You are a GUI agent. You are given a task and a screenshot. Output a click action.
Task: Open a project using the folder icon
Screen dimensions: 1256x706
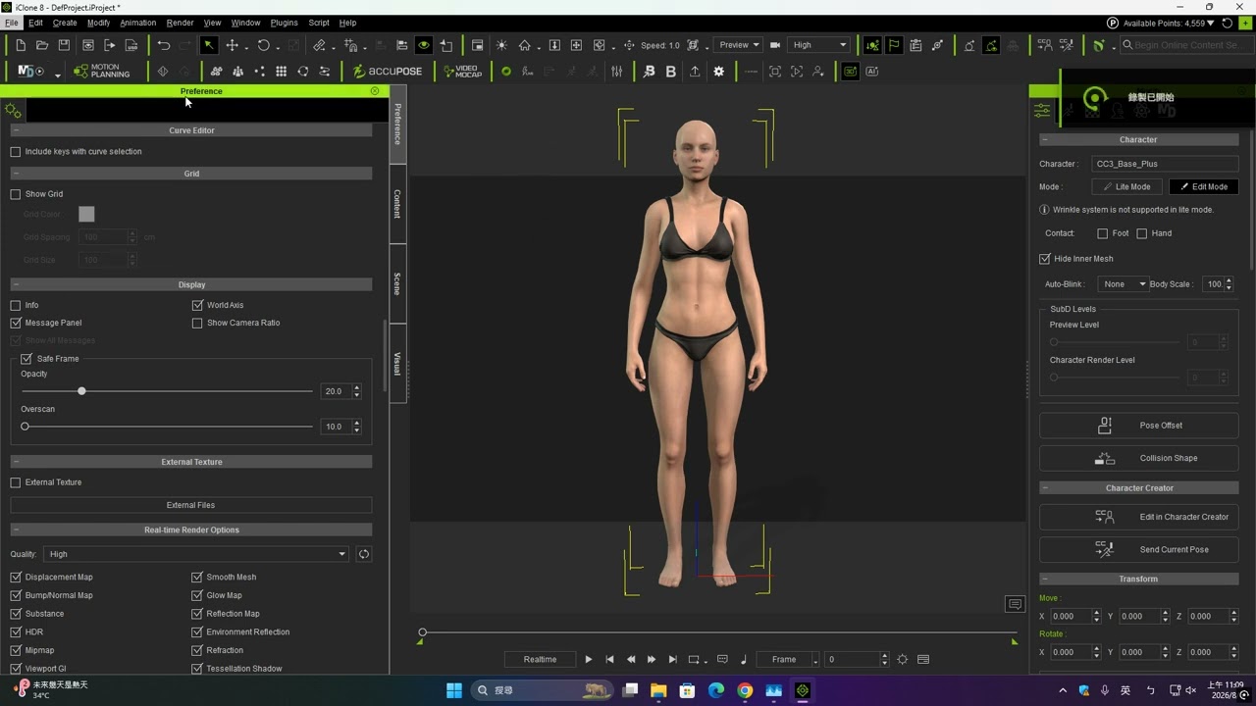coord(42,45)
